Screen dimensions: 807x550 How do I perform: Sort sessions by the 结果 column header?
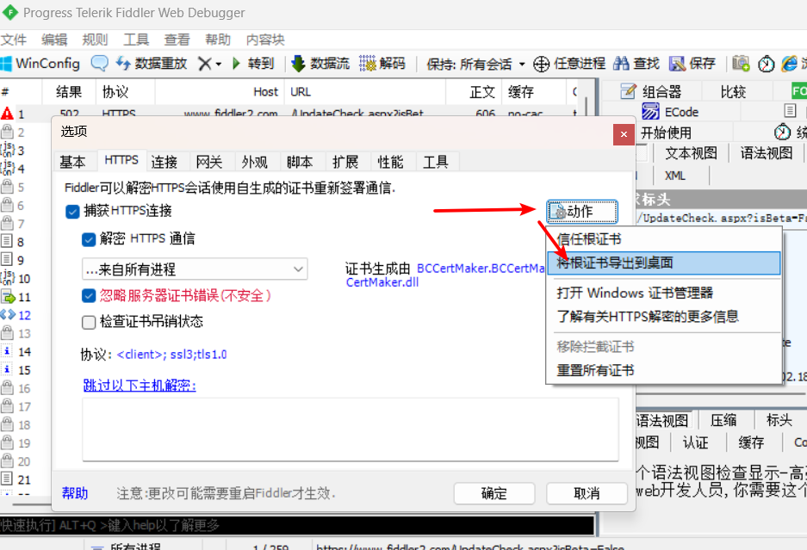(69, 91)
